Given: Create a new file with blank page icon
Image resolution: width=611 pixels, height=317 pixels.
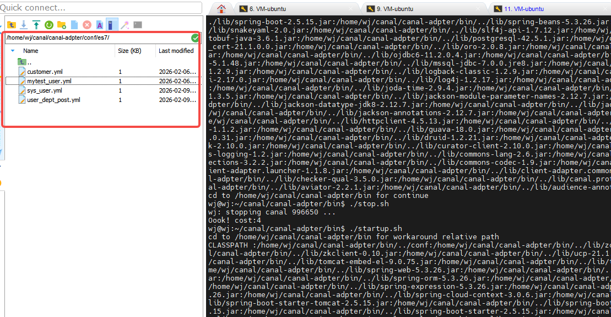Looking at the screenshot, I should 74,25.
